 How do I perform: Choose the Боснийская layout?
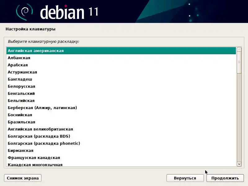click(x=121, y=115)
